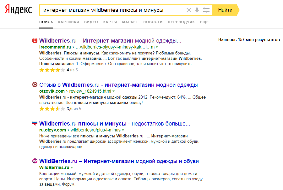This screenshot has width=283, height=190.
Task: Switch to the Картинки tab
Action: (x=68, y=22)
